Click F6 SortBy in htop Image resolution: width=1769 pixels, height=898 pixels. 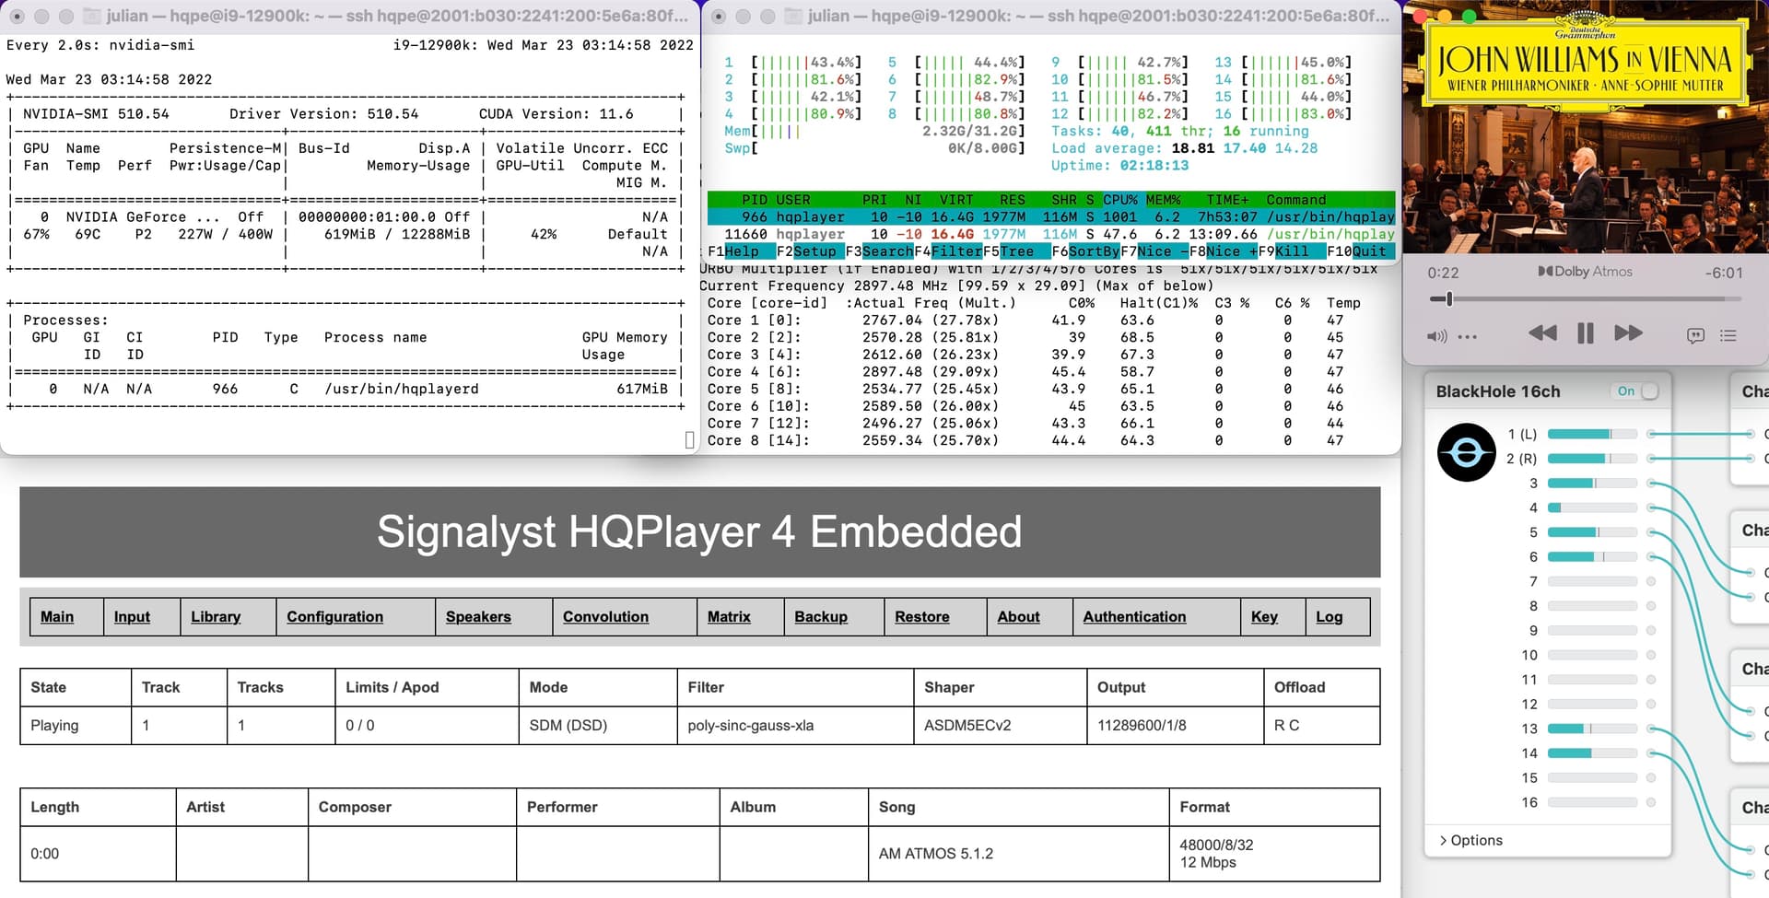pos(1085,251)
